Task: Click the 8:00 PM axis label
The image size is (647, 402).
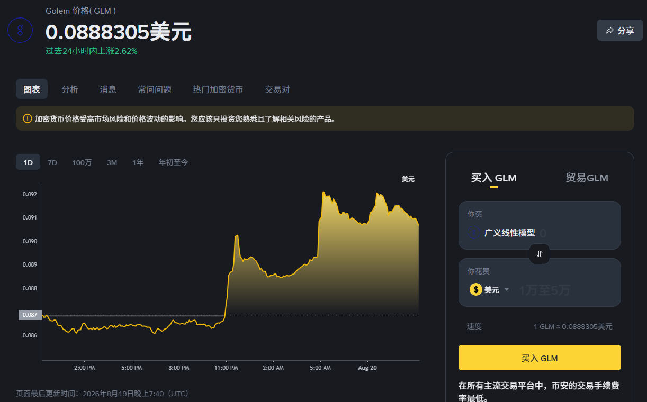Action: coord(178,367)
